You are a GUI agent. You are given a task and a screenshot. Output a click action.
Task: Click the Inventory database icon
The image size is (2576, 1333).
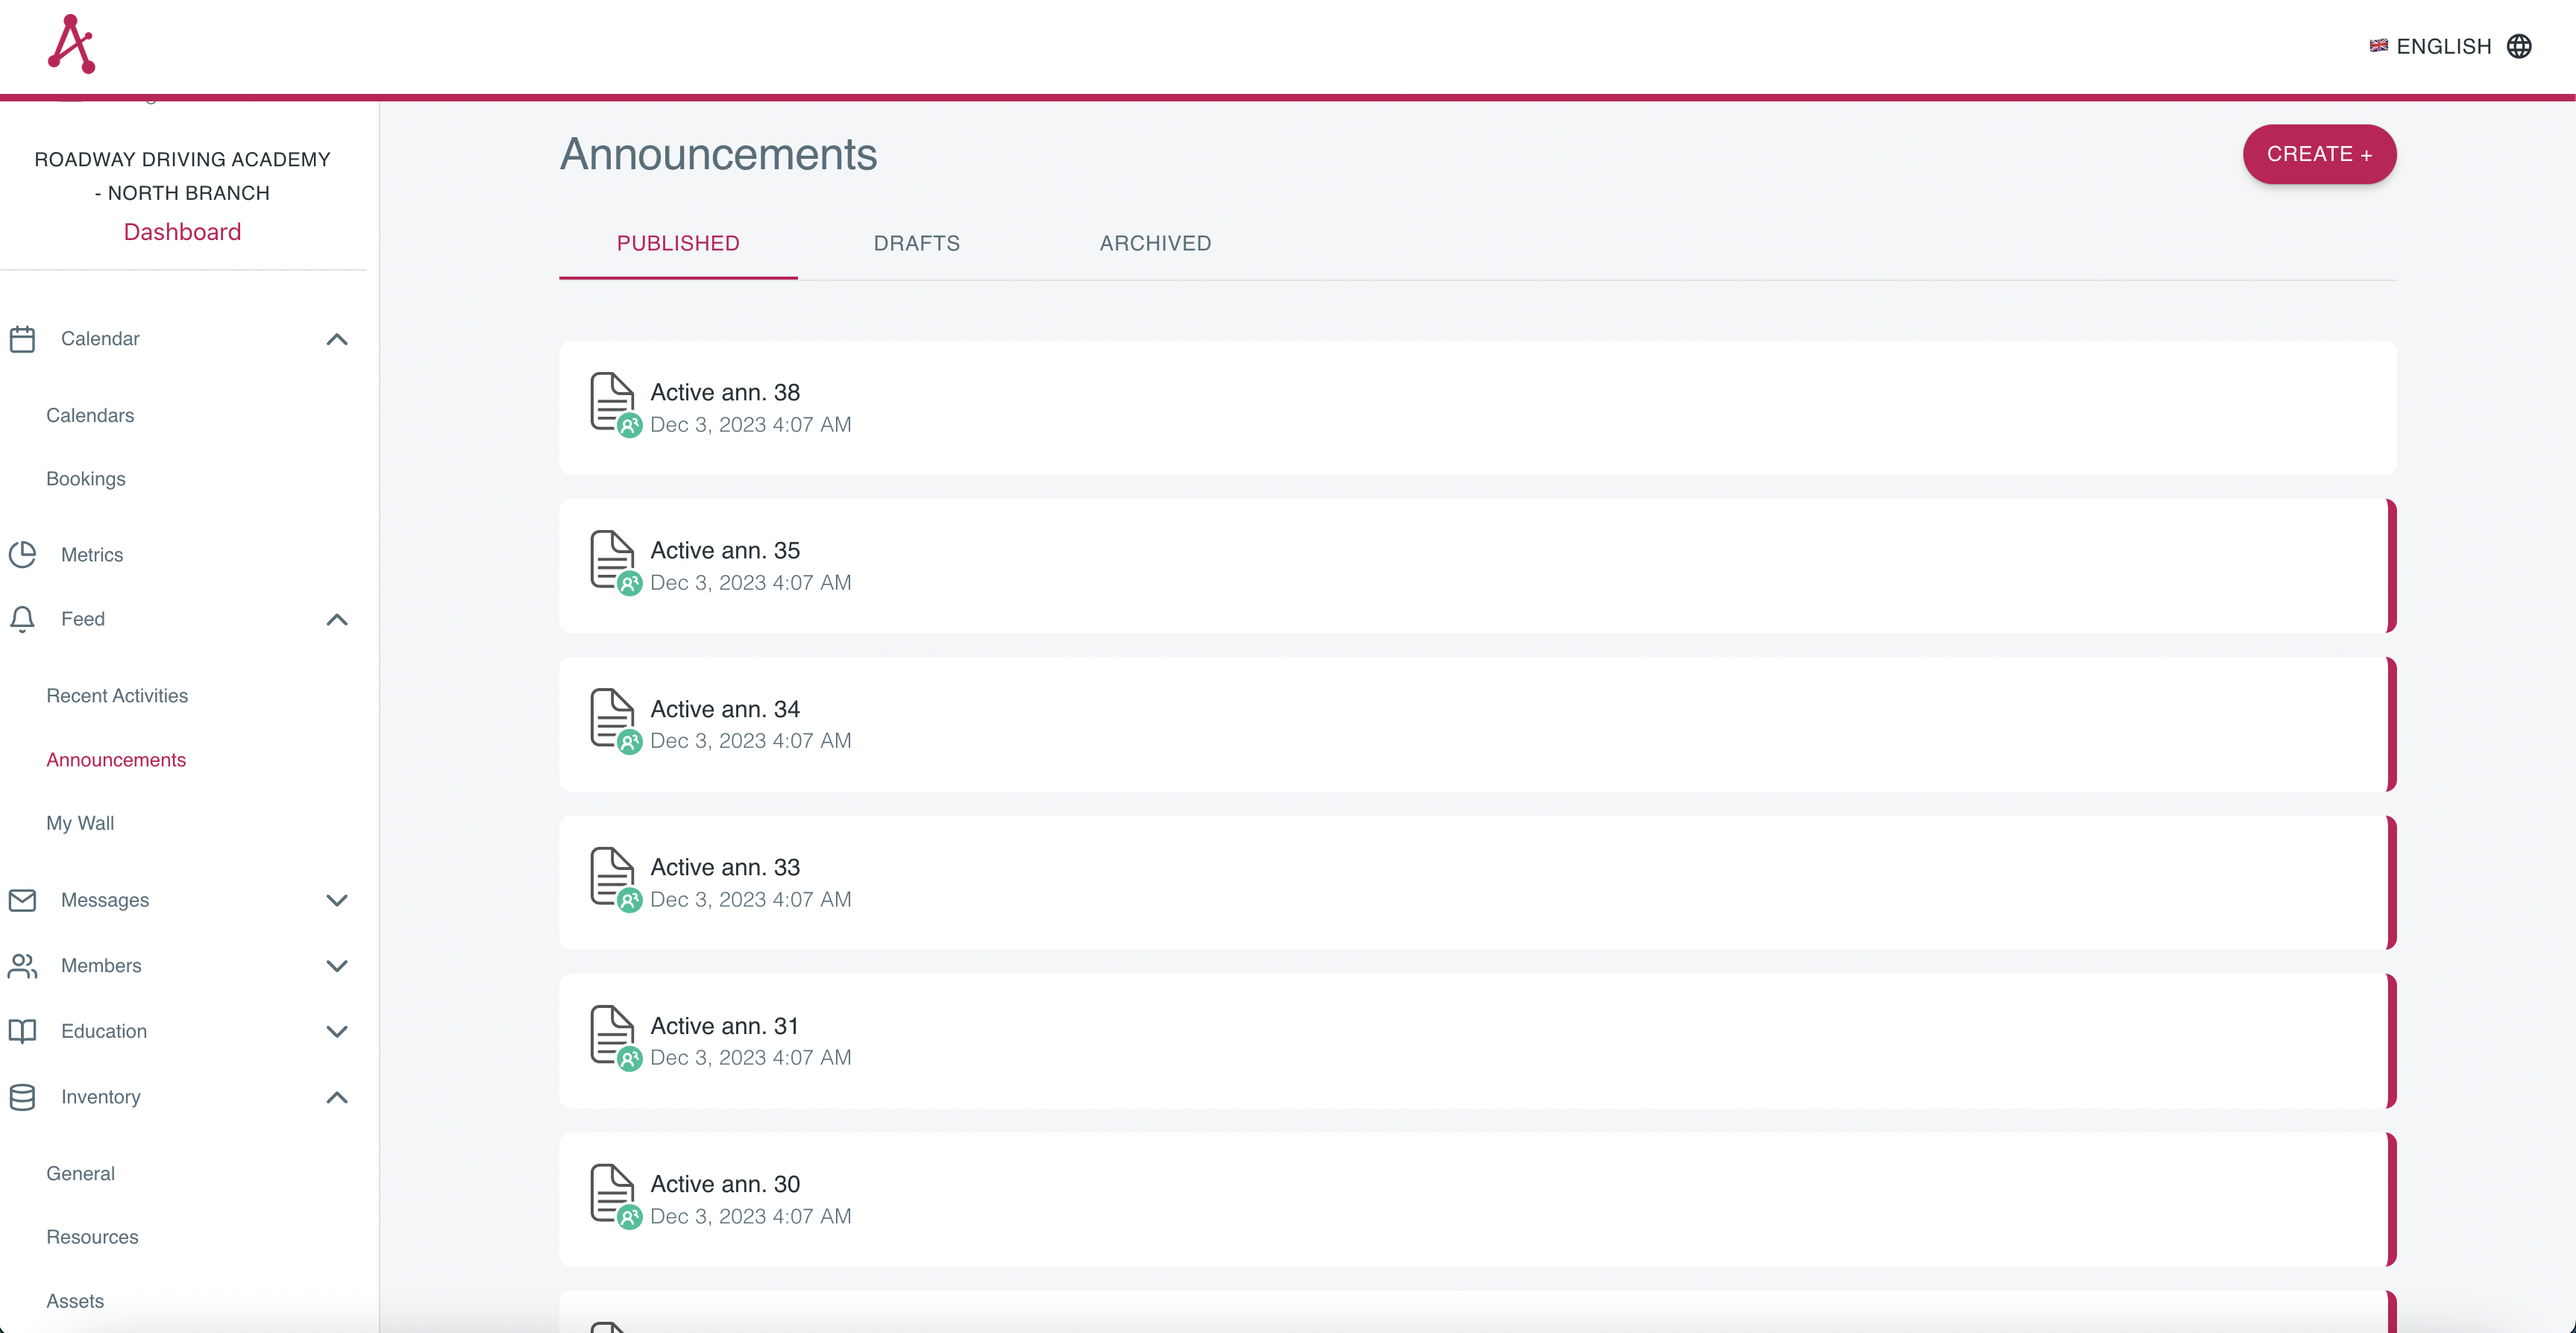pyautogui.click(x=22, y=1097)
